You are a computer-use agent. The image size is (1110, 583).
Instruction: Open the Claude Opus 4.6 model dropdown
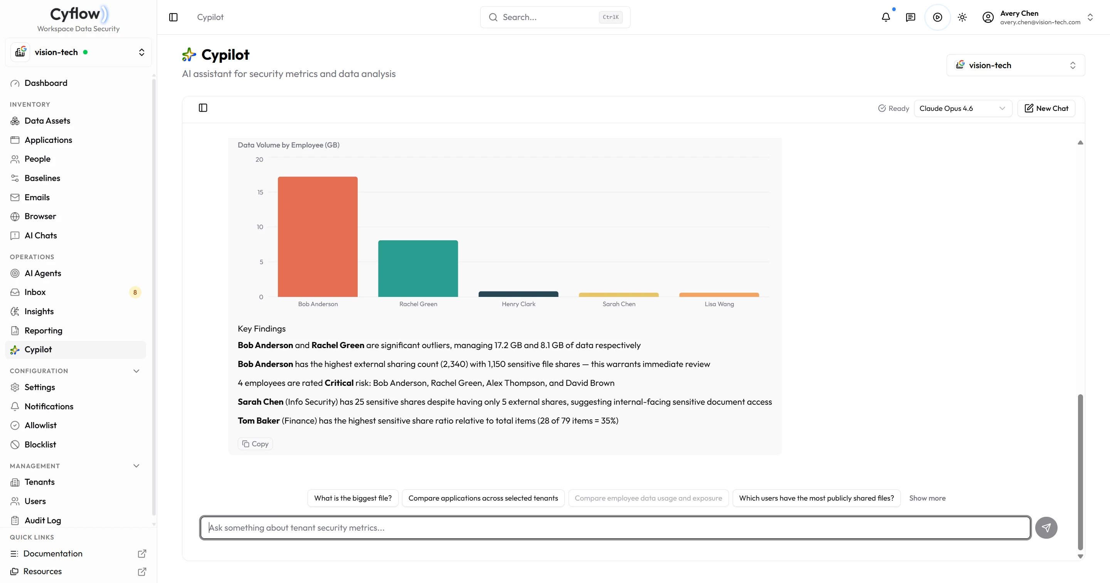pos(963,108)
